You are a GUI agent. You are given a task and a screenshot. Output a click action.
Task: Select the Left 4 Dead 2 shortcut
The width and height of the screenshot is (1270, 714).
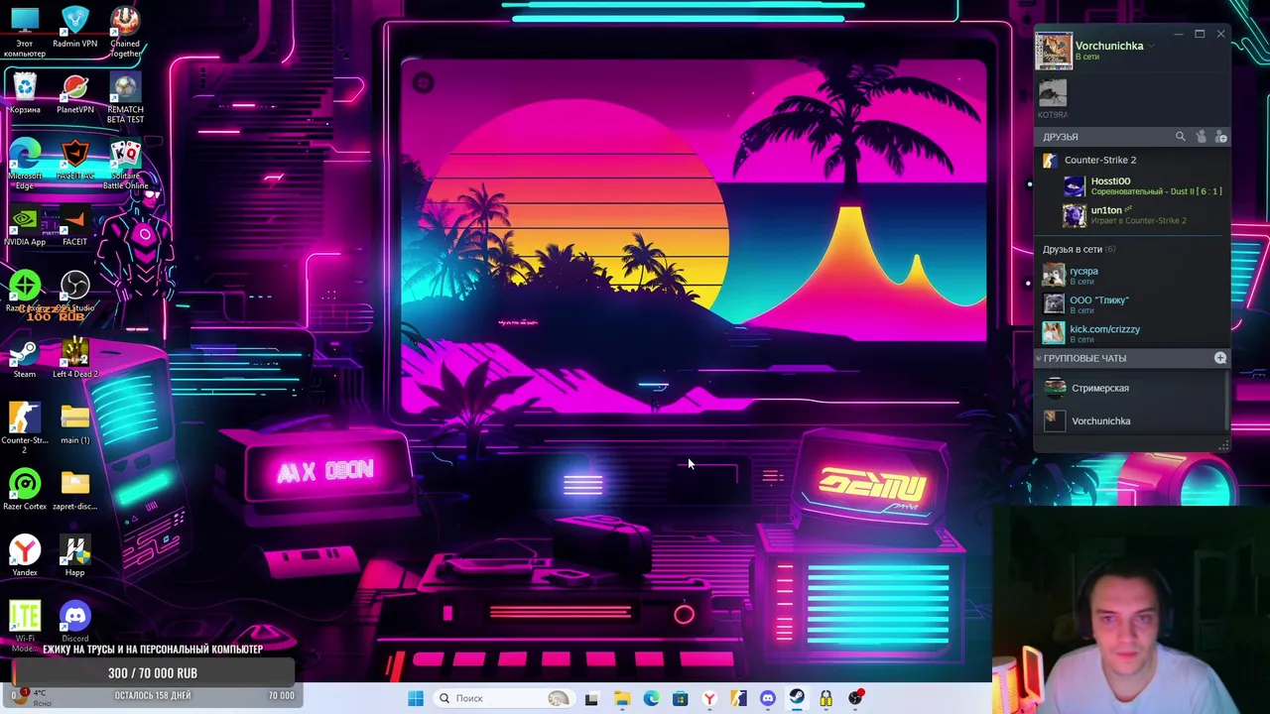[x=74, y=359]
